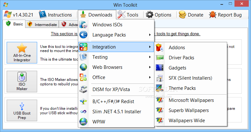
Task: Click Downloads text in the toolbar
Action: [100, 15]
